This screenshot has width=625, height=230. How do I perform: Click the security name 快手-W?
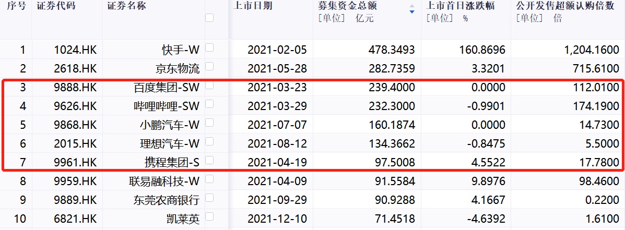tap(180, 50)
